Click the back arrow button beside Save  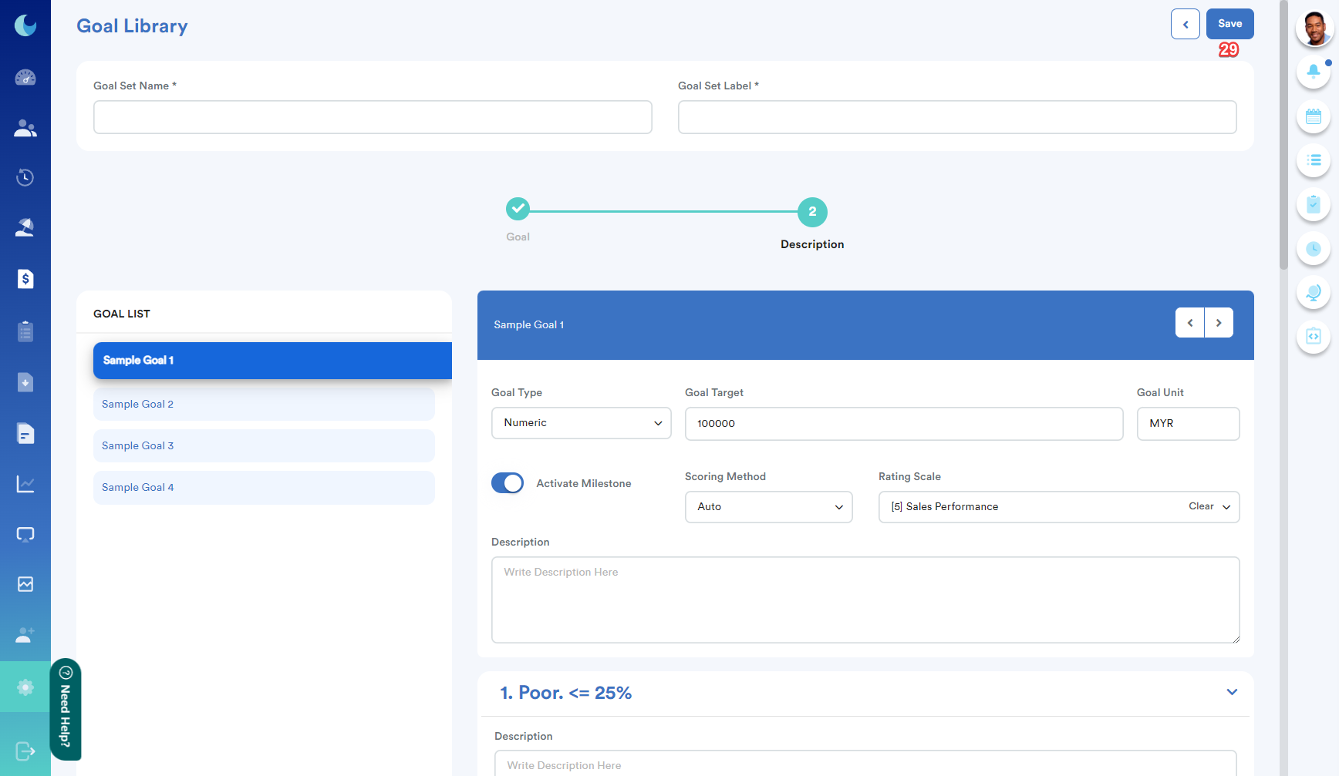tap(1186, 24)
